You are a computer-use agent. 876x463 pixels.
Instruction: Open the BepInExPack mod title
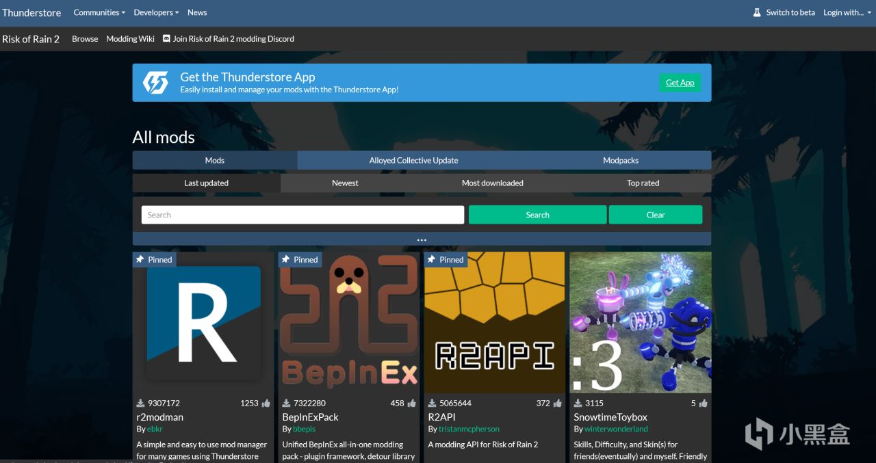[311, 417]
